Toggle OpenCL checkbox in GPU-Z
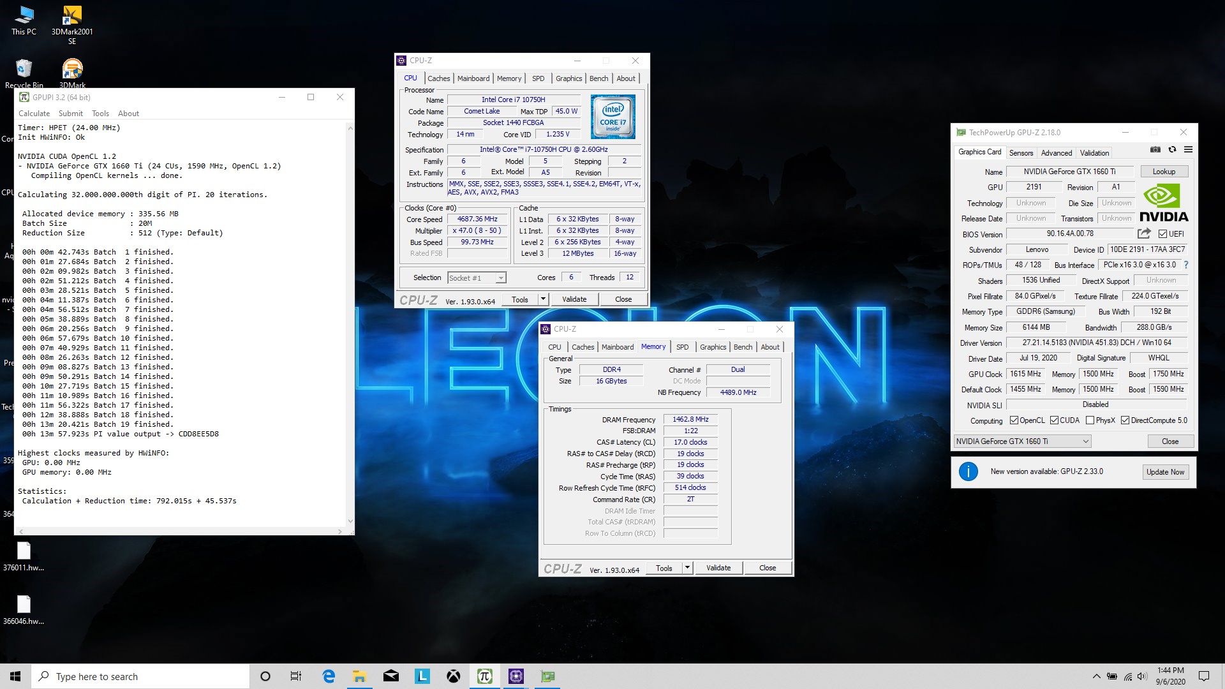Screen dimensions: 1225x689 (x=1014, y=420)
